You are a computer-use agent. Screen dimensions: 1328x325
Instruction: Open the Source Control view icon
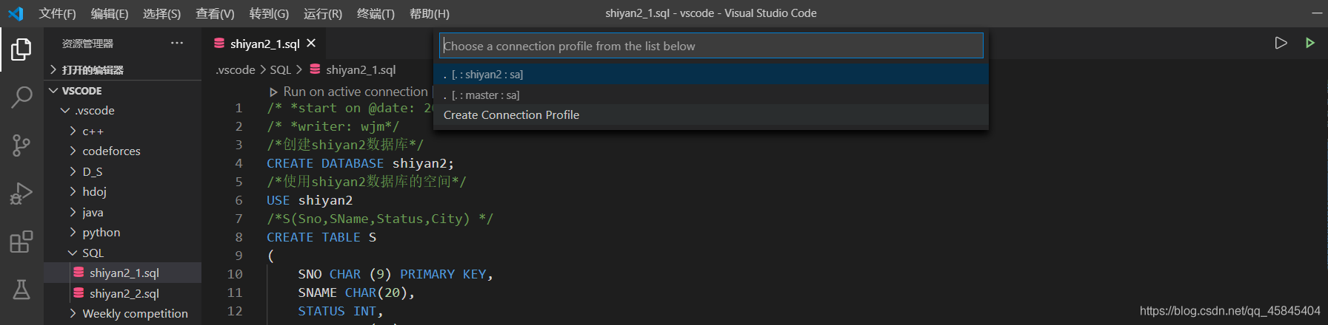[x=21, y=146]
